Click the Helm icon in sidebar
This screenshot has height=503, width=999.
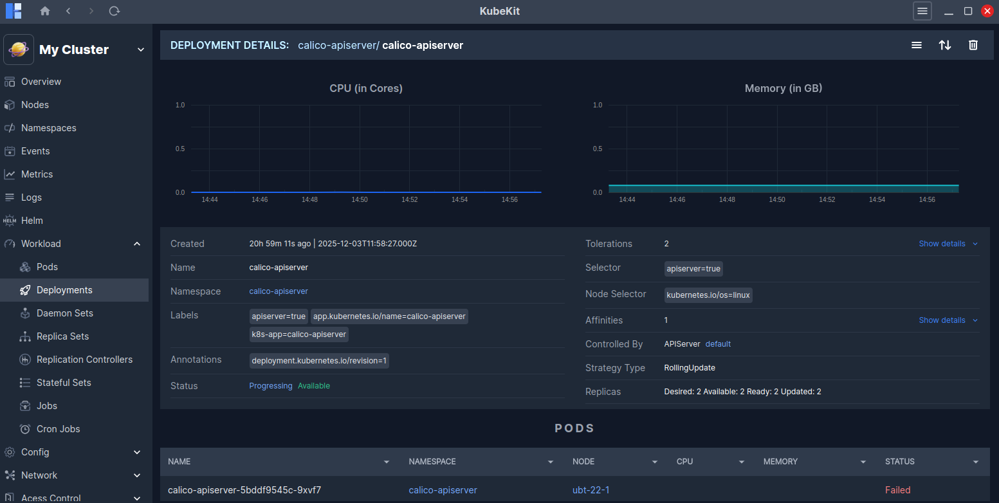10,221
